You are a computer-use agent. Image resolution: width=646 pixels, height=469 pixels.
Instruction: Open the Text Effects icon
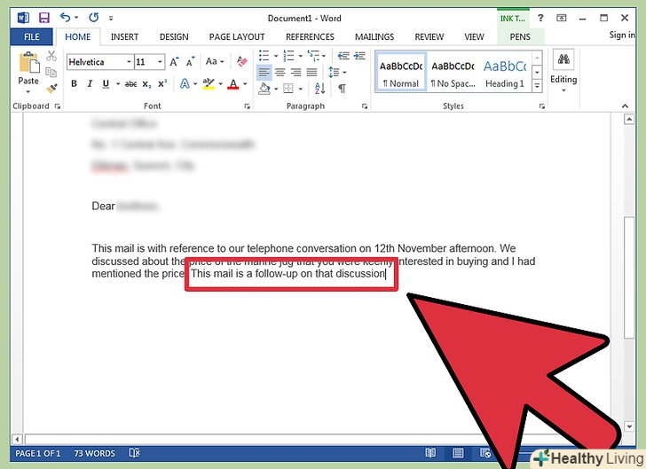185,84
